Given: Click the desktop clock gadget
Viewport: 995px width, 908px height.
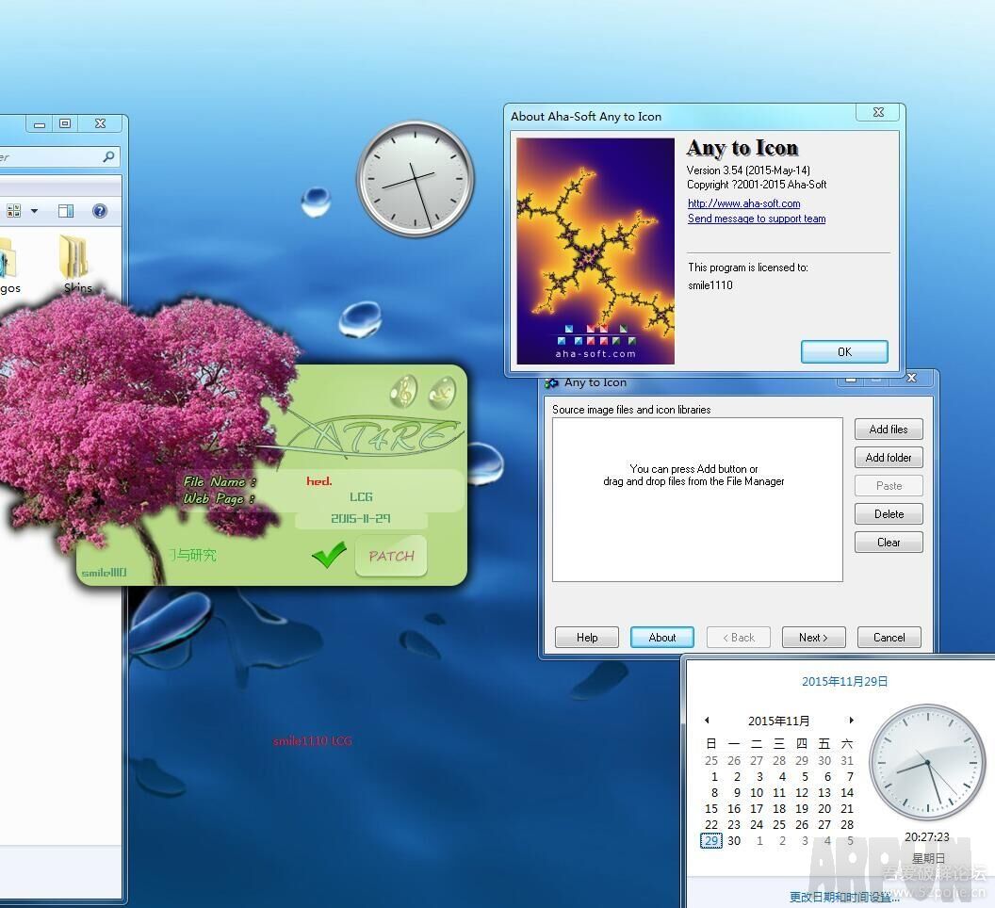Looking at the screenshot, I should click(x=416, y=180).
